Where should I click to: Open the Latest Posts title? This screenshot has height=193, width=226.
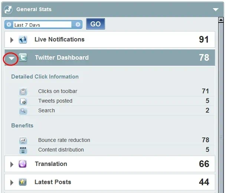pyautogui.click(x=53, y=182)
